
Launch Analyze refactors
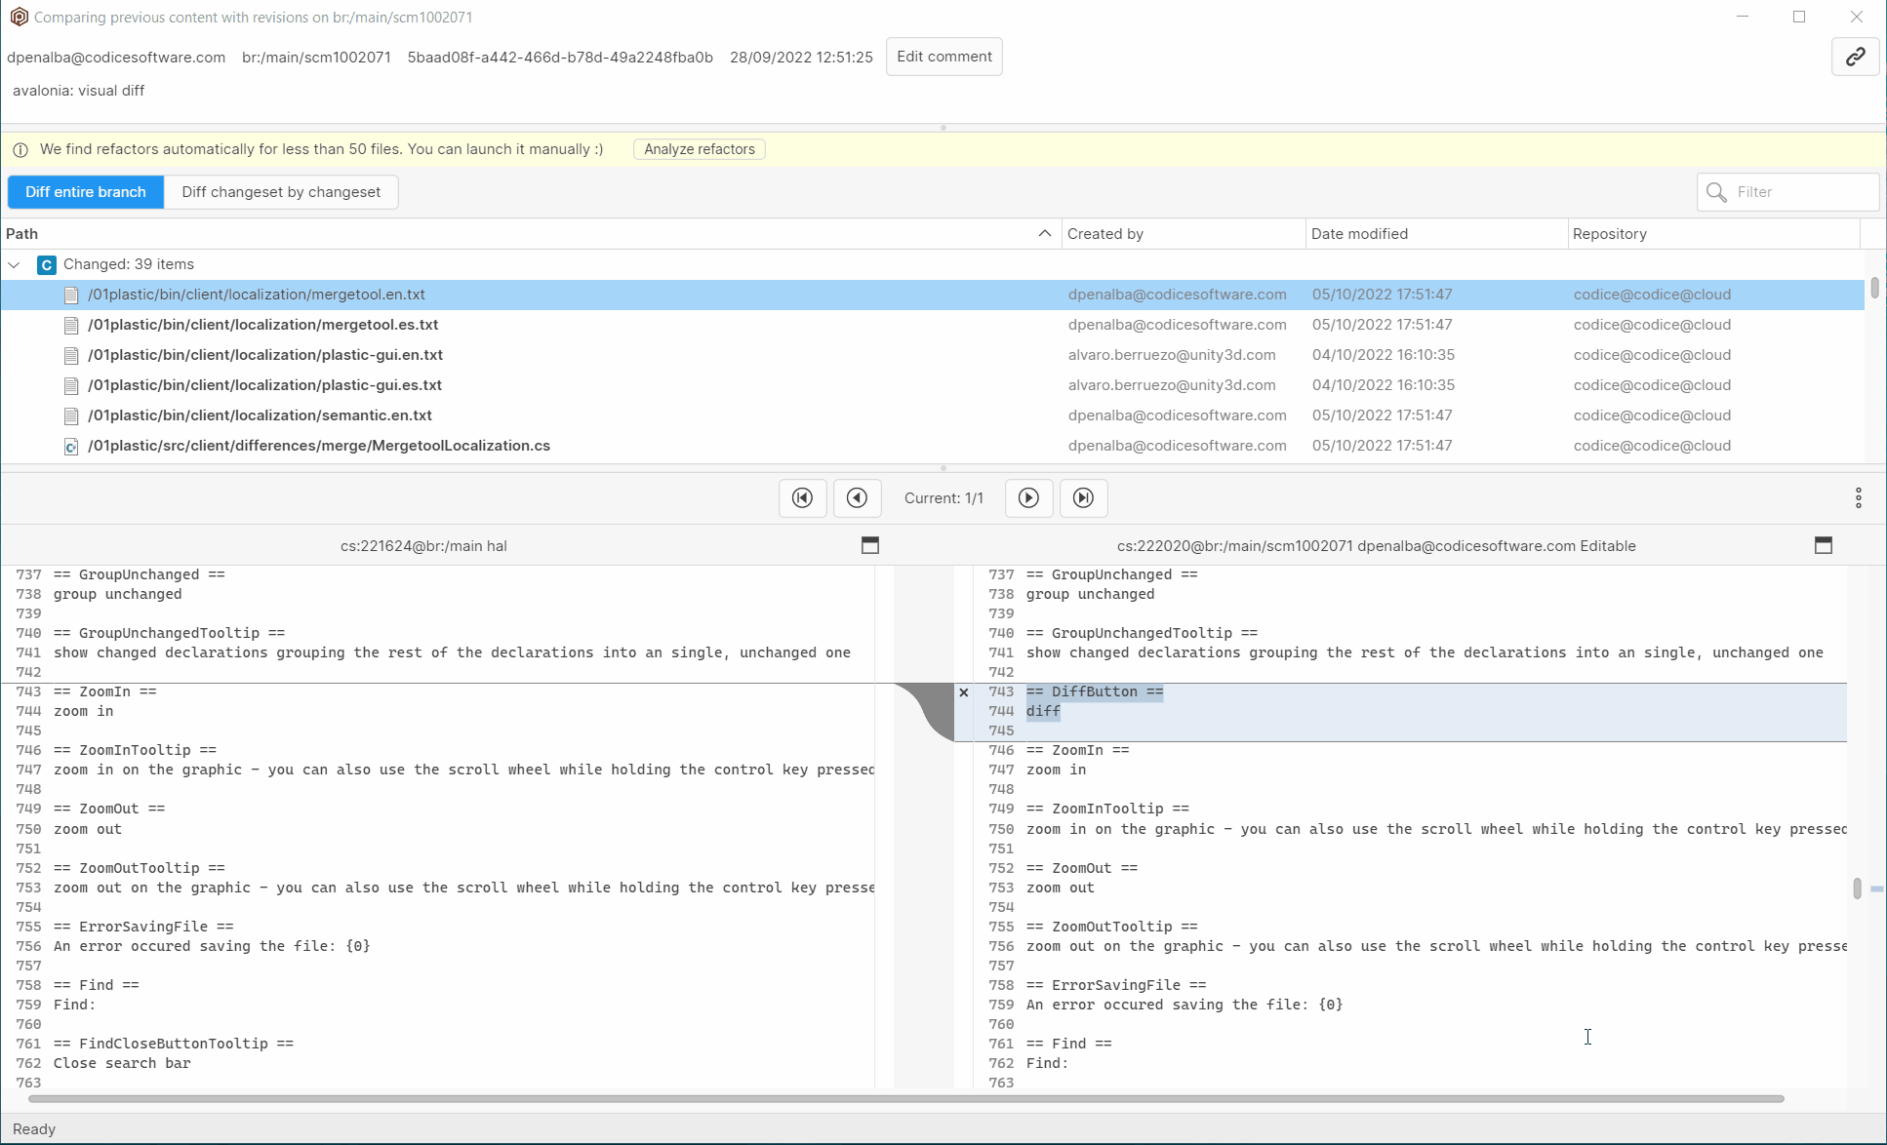pos(699,149)
